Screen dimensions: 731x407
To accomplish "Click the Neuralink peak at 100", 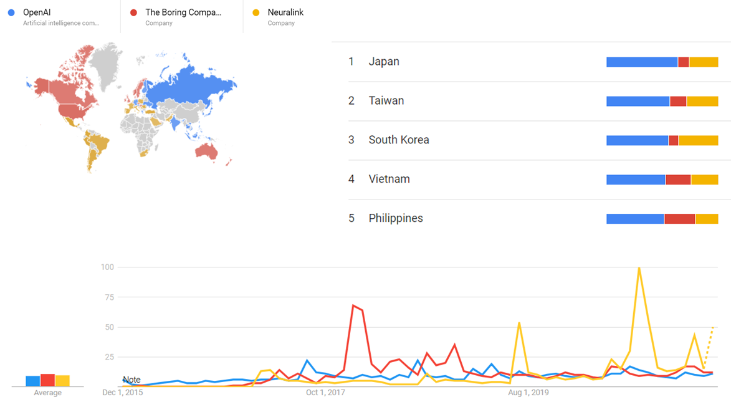I will pyautogui.click(x=639, y=268).
